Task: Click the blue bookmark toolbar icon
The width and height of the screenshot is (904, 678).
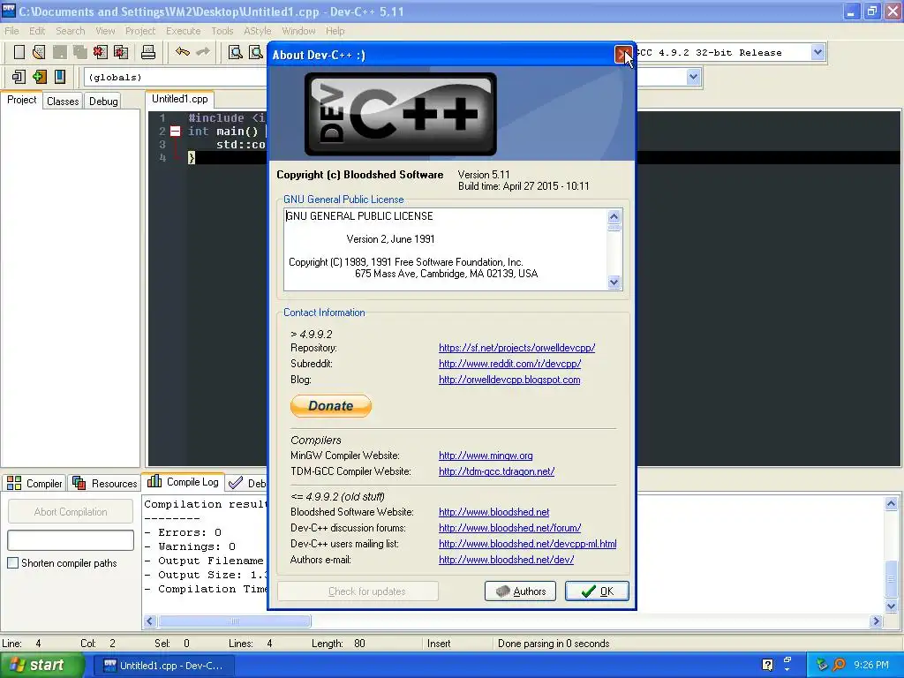Action: pos(60,77)
